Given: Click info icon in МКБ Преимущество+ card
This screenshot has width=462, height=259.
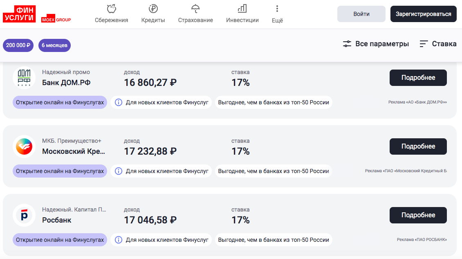Looking at the screenshot, I should pos(119,171).
